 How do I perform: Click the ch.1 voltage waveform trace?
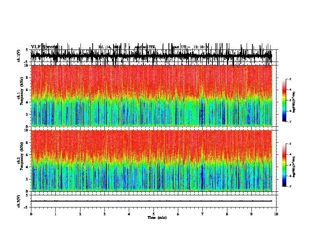tap(151, 56)
